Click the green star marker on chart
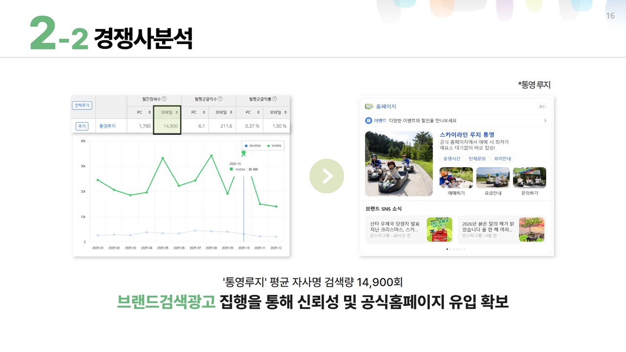The height and width of the screenshot is (352, 626). [x=244, y=154]
